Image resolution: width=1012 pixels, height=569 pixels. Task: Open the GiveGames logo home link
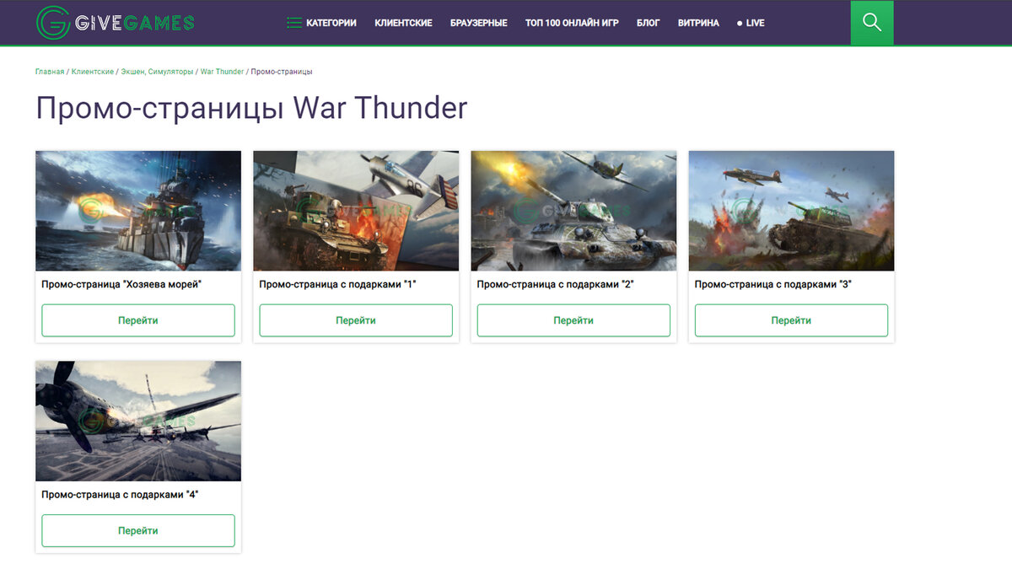pyautogui.click(x=115, y=23)
